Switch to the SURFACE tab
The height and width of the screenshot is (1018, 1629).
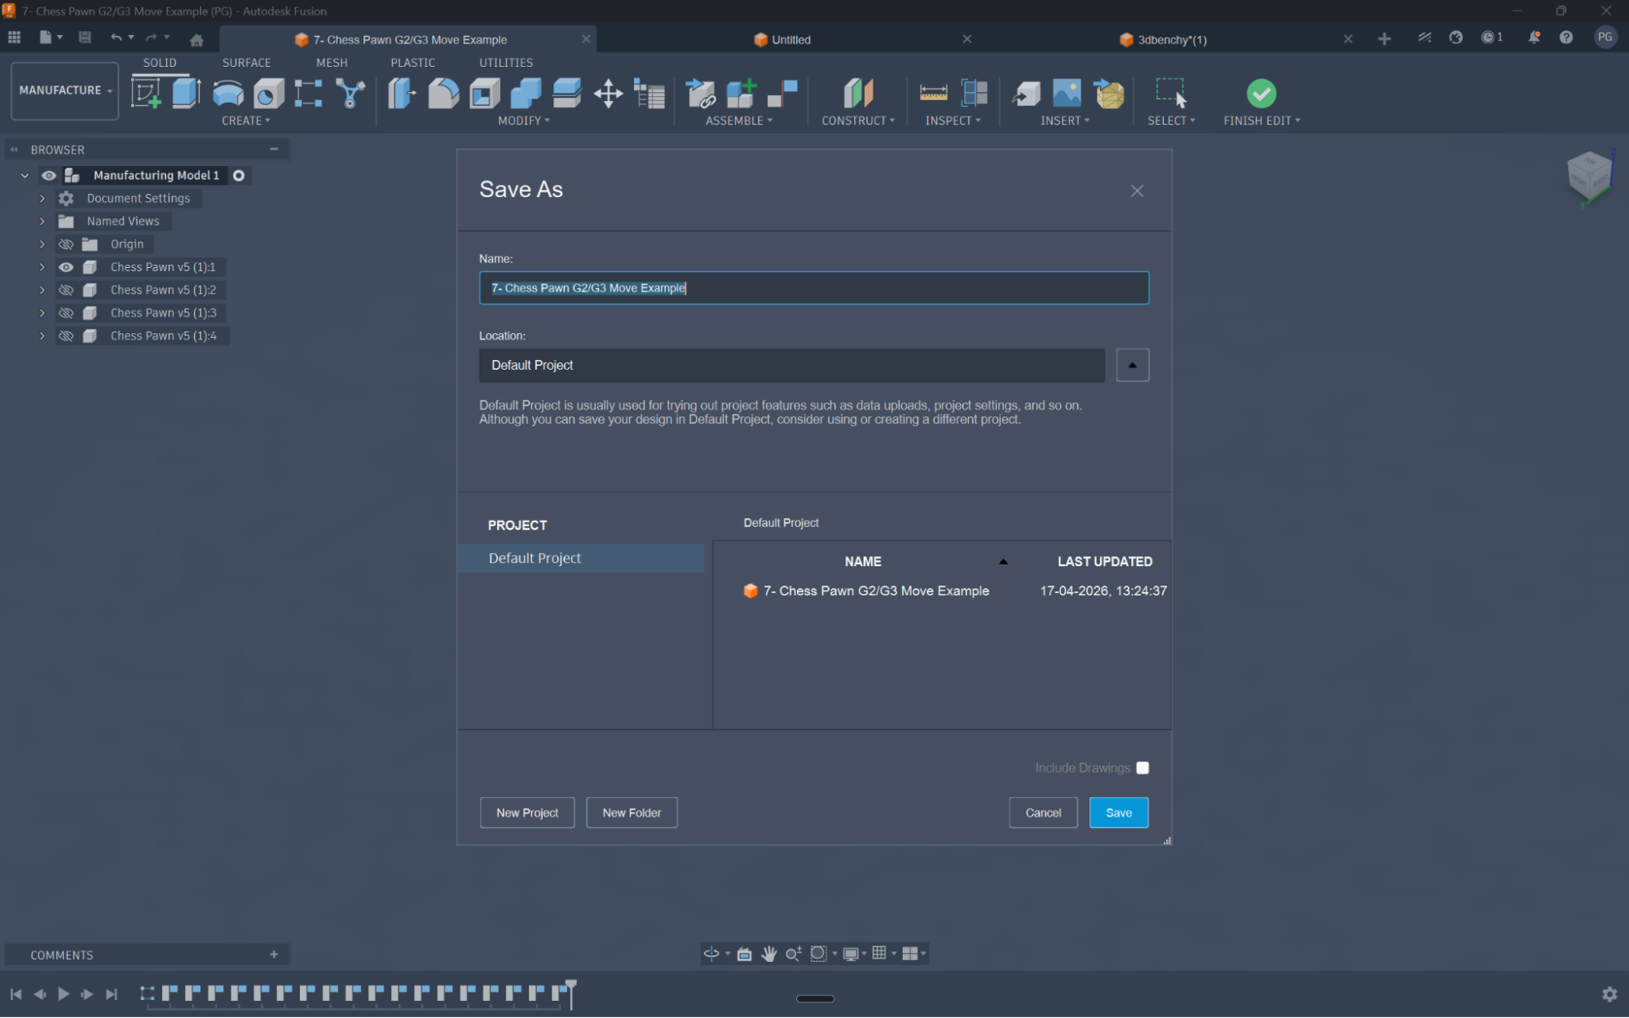246,63
